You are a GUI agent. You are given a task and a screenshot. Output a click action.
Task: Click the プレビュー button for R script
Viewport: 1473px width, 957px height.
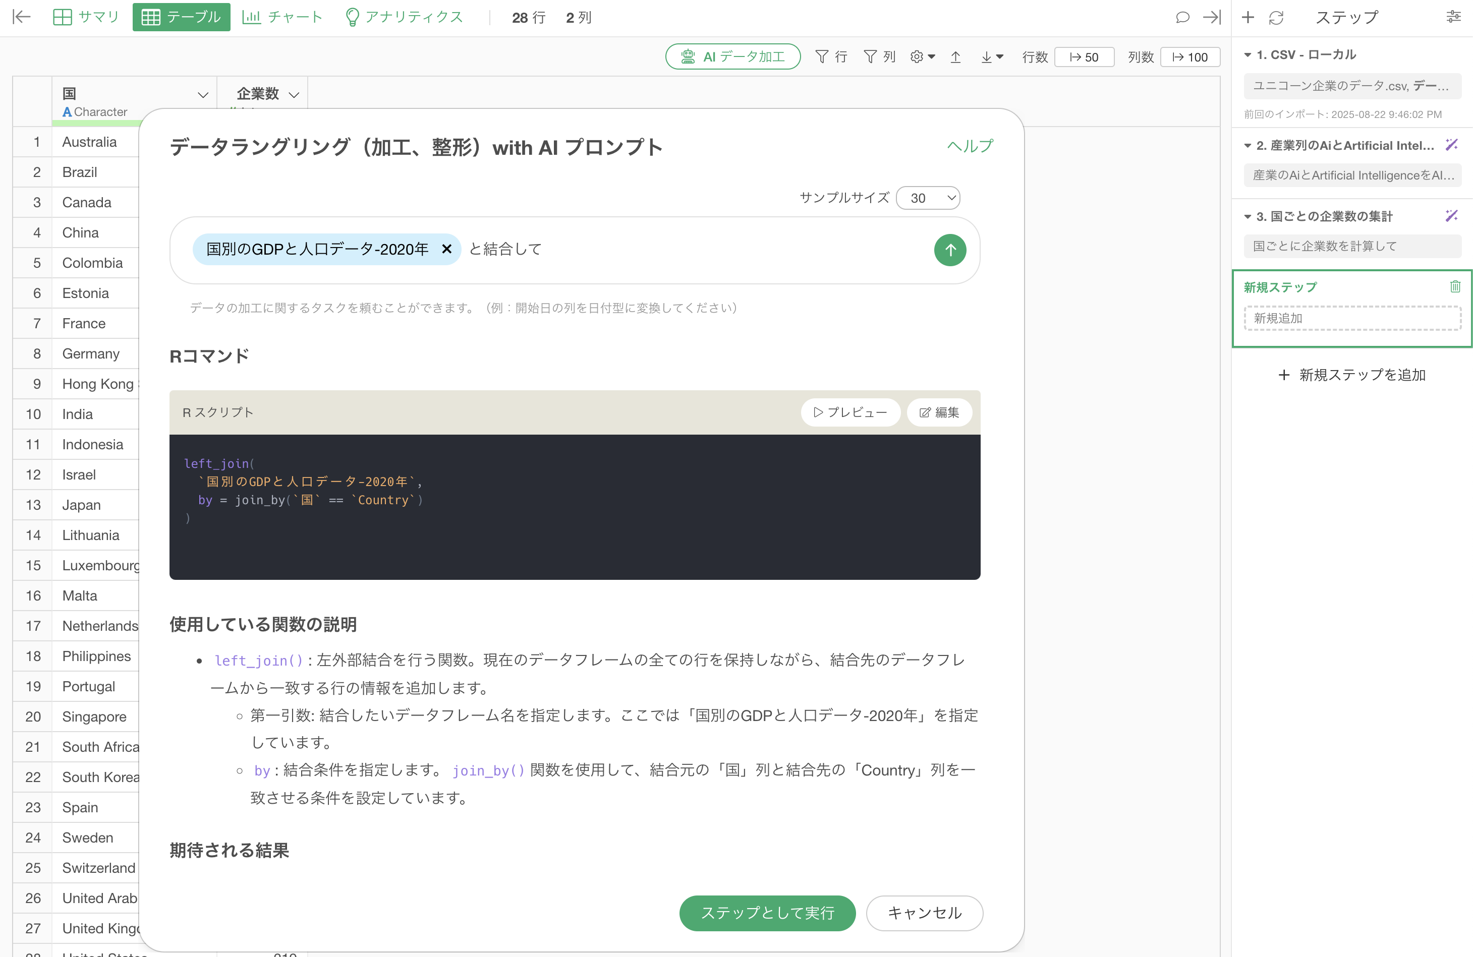(851, 412)
